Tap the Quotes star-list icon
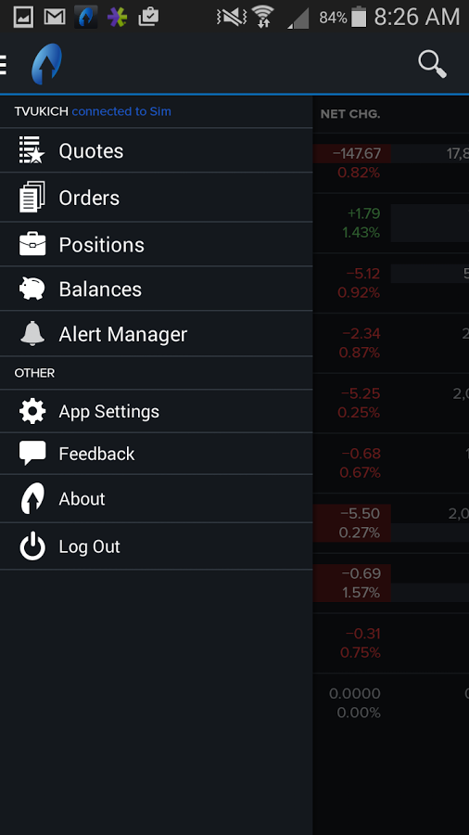 [32, 150]
